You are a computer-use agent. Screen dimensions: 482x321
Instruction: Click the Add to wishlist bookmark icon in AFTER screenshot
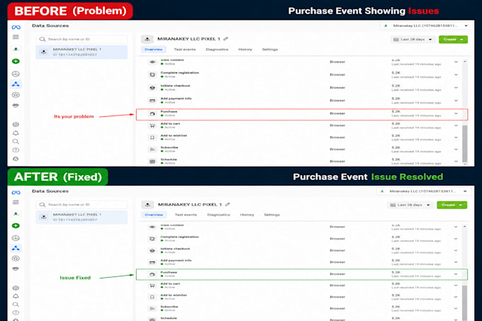pyautogui.click(x=152, y=297)
